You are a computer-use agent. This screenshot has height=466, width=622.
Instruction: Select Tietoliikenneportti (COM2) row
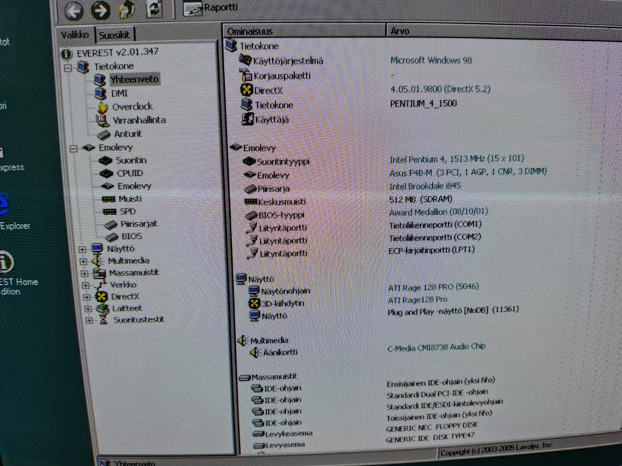coord(435,238)
